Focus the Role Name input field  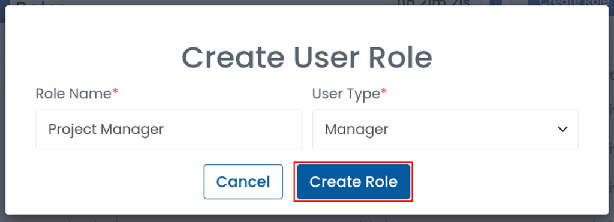pyautogui.click(x=168, y=129)
